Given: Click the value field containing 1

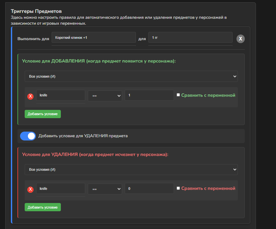Looking at the screenshot, I should click(x=149, y=95).
